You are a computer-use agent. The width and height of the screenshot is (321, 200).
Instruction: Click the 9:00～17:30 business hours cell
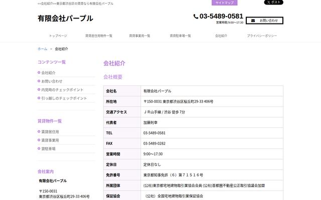point(212,154)
